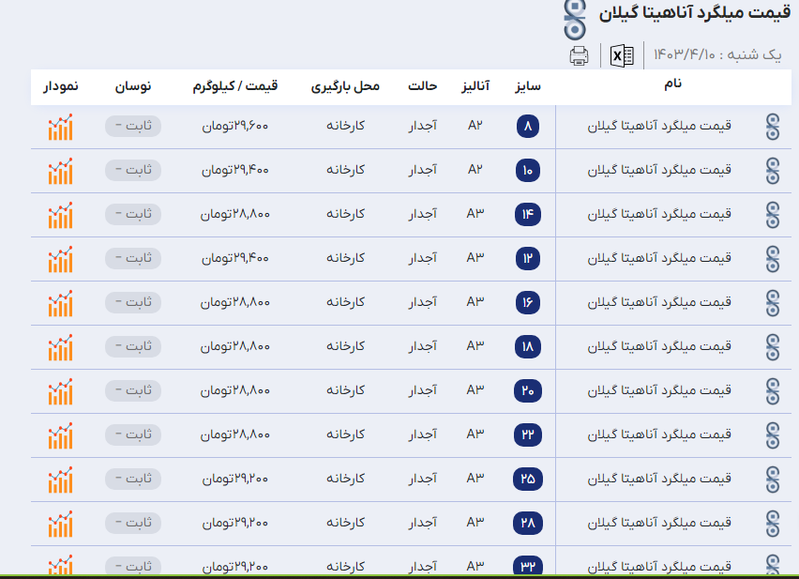Open the chart icon in the size 10 row
This screenshot has height=579, width=799.
coord(61,171)
